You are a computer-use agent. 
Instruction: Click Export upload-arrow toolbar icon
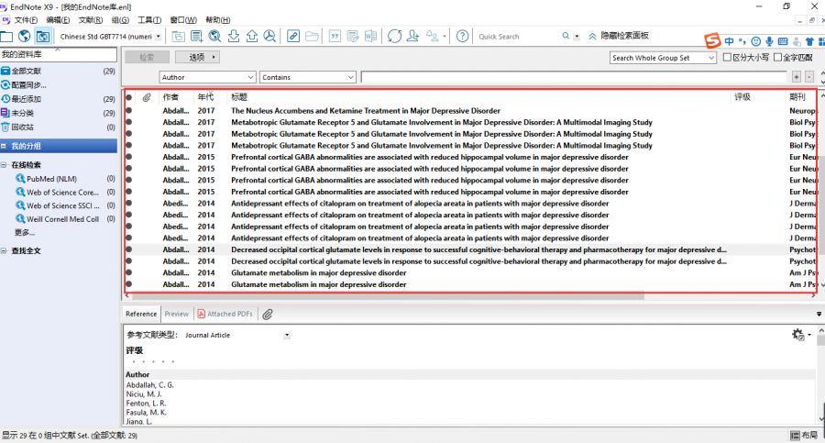pyautogui.click(x=252, y=37)
